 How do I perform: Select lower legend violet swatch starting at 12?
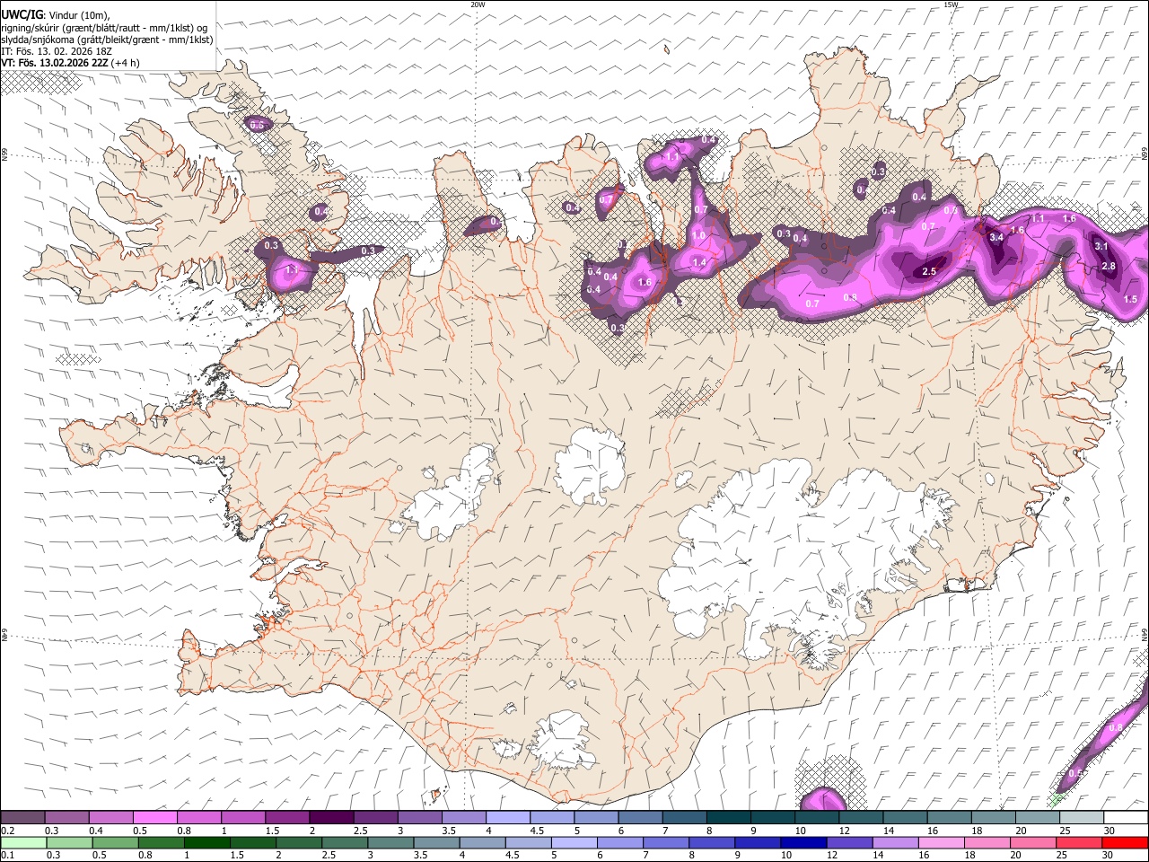point(849,842)
